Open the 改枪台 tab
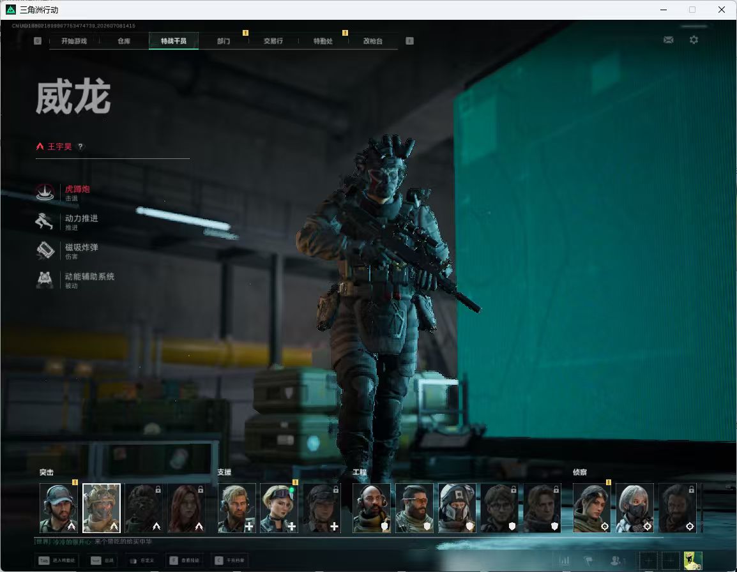The height and width of the screenshot is (572, 737). point(373,41)
